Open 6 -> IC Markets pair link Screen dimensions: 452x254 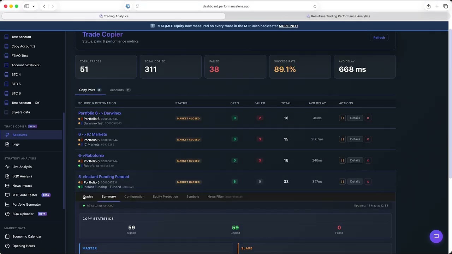93,134
